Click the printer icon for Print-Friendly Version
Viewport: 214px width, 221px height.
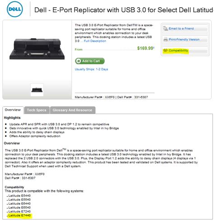166,39
